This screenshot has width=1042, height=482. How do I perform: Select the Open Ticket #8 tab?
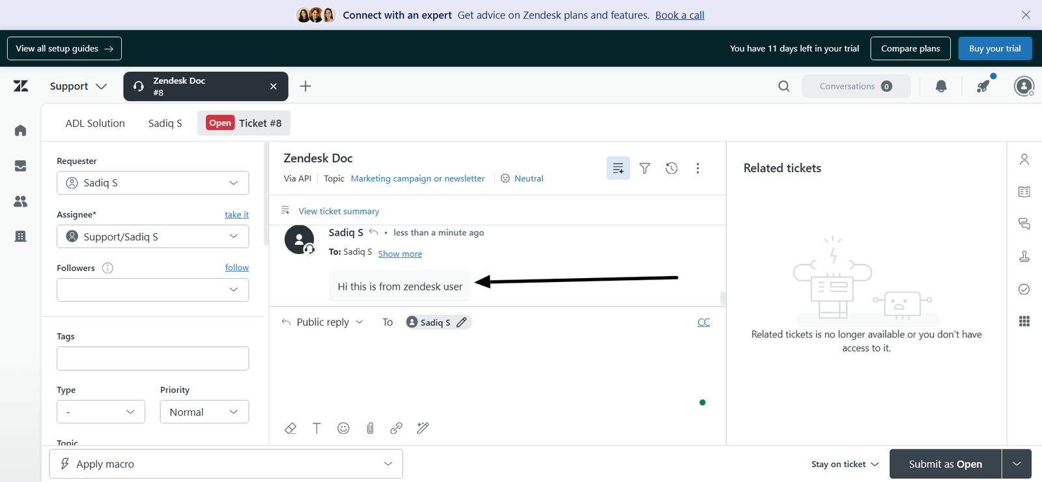click(244, 123)
